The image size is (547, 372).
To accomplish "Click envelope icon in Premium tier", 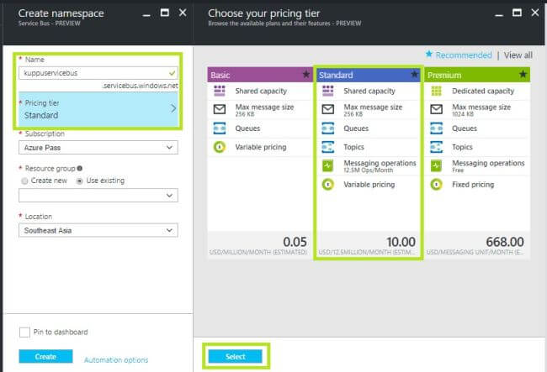I will pyautogui.click(x=437, y=109).
